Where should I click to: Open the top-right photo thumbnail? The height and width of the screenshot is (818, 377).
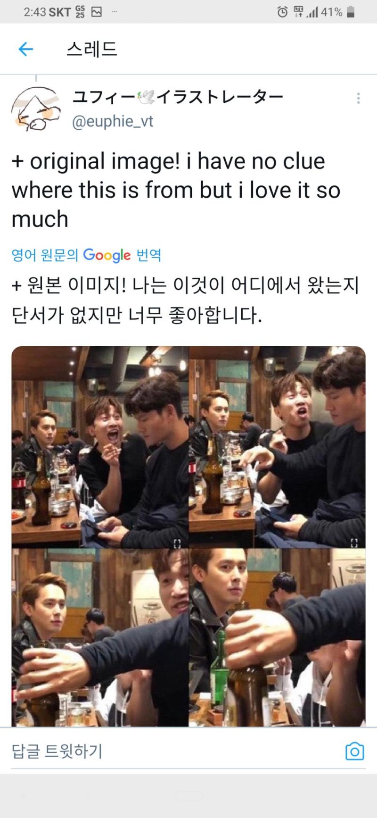coord(278,447)
